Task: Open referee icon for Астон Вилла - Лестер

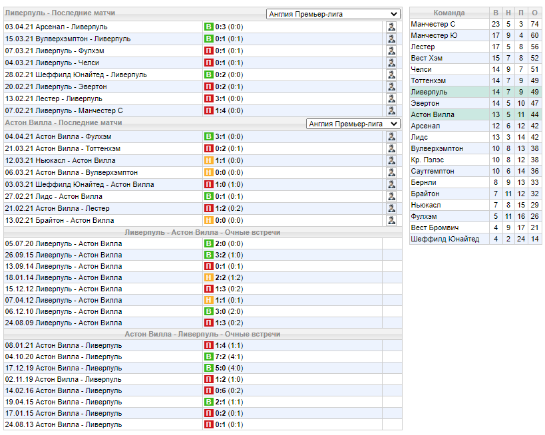Action: click(x=391, y=208)
